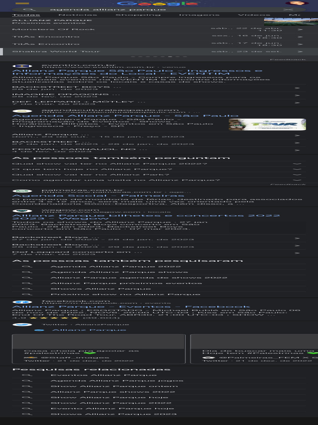318x425 pixels.
Task: Switch to the Notícias tab
Action: tap(78, 15)
